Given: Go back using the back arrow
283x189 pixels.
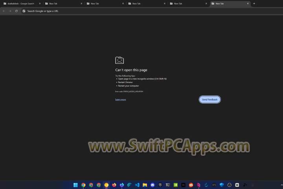Looking at the screenshot, I should (x=4, y=11).
